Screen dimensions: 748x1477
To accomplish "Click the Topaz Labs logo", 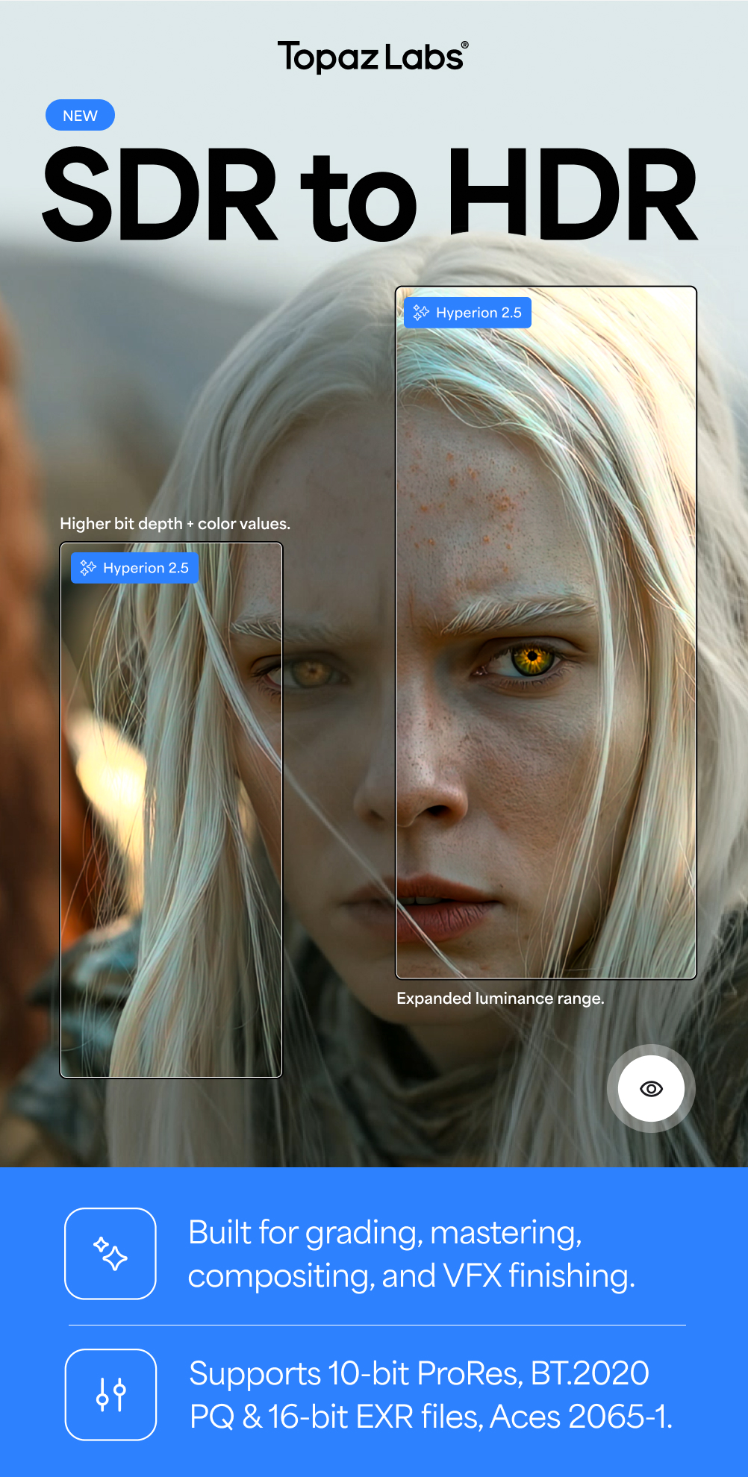I will coord(373,57).
